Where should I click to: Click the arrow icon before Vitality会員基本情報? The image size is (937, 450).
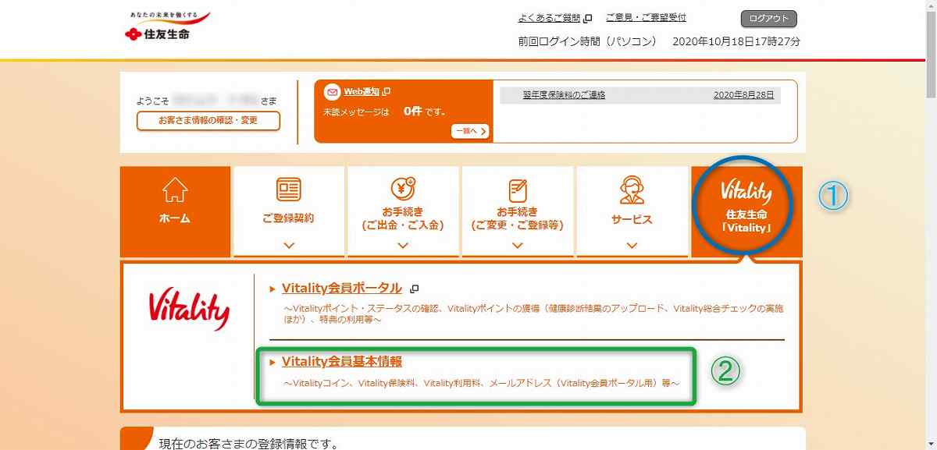click(273, 362)
